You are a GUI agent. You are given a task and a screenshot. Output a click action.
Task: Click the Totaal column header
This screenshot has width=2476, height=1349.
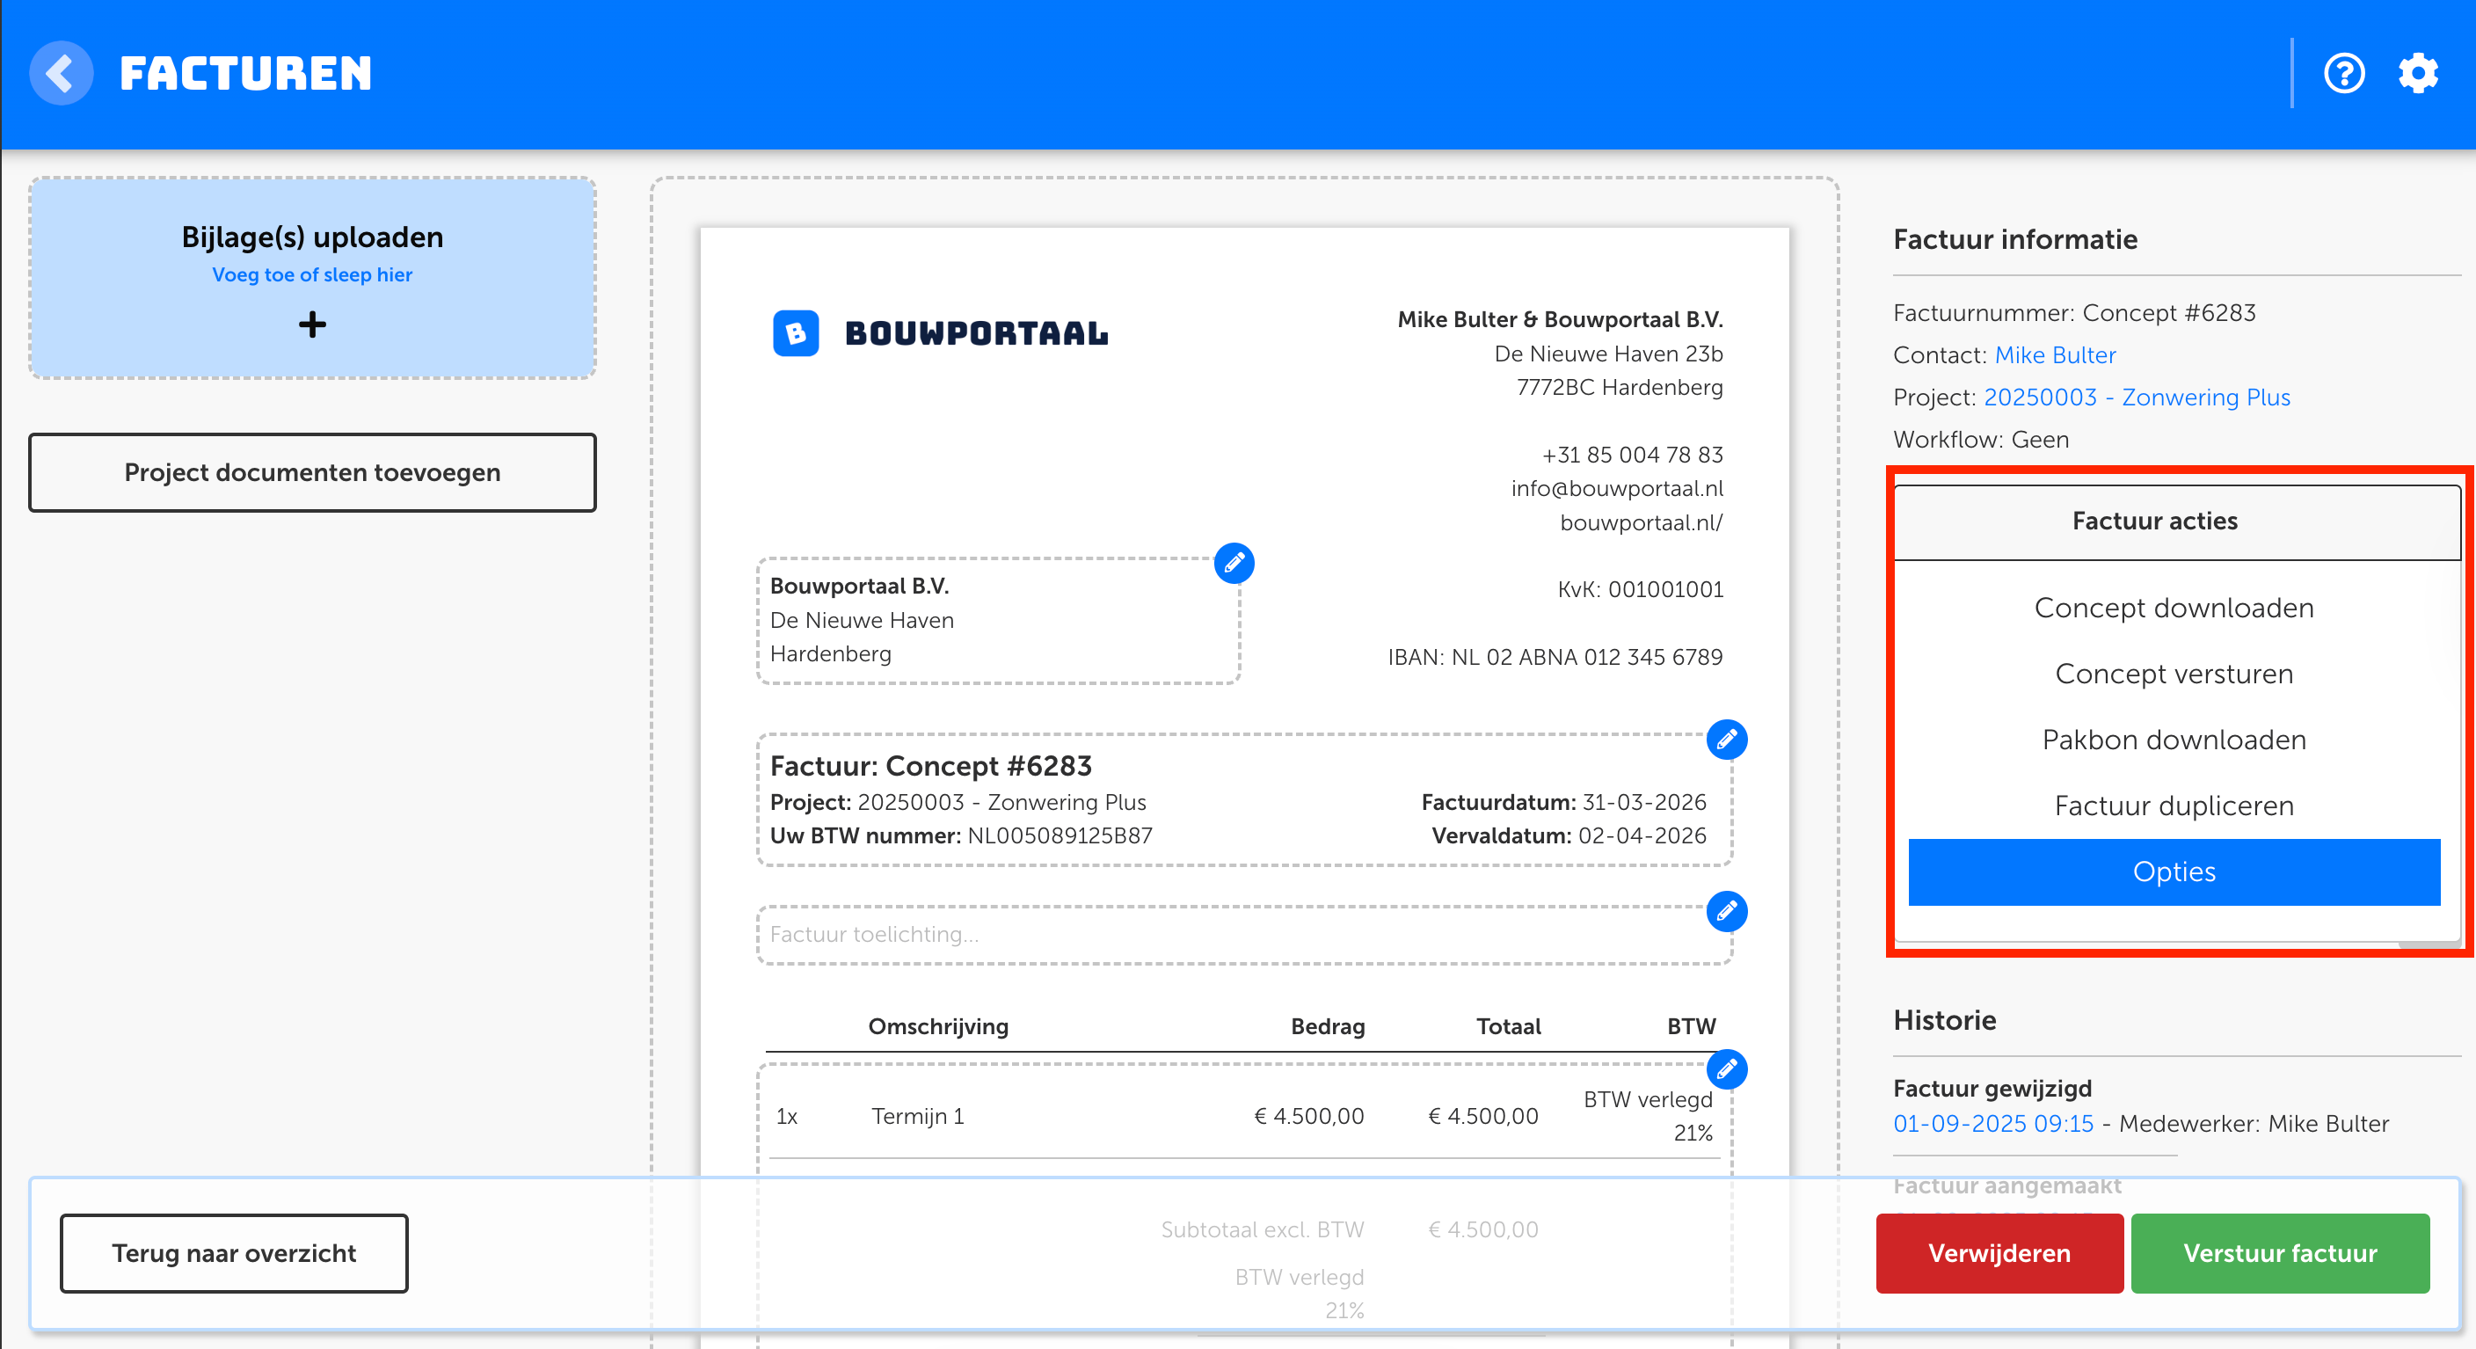1508,1026
